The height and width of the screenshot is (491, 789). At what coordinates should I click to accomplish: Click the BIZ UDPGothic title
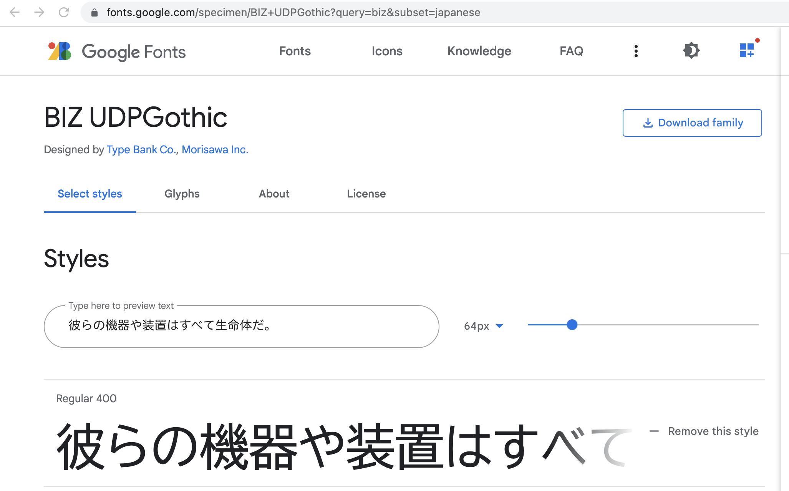click(136, 117)
